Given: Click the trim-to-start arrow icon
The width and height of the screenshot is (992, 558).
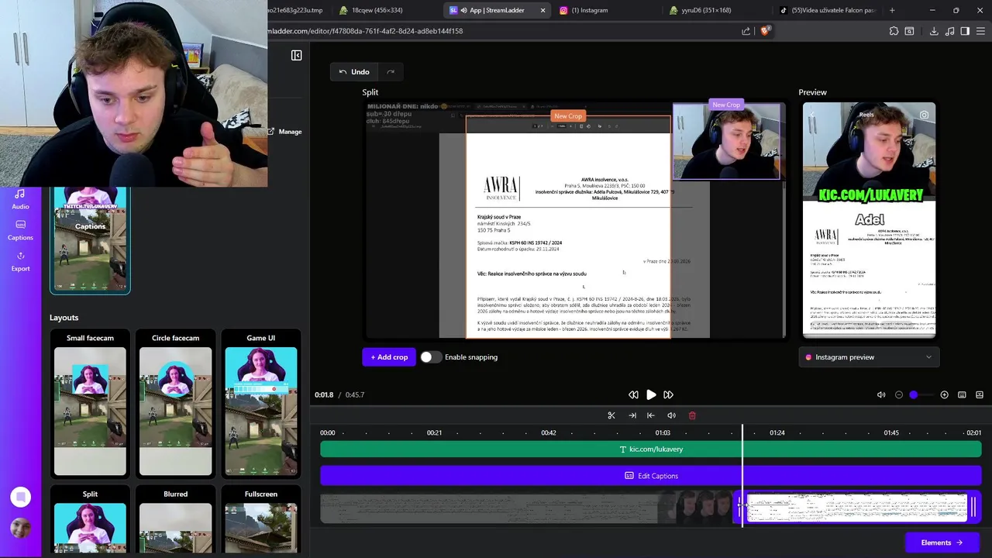Looking at the screenshot, I should click(x=650, y=415).
